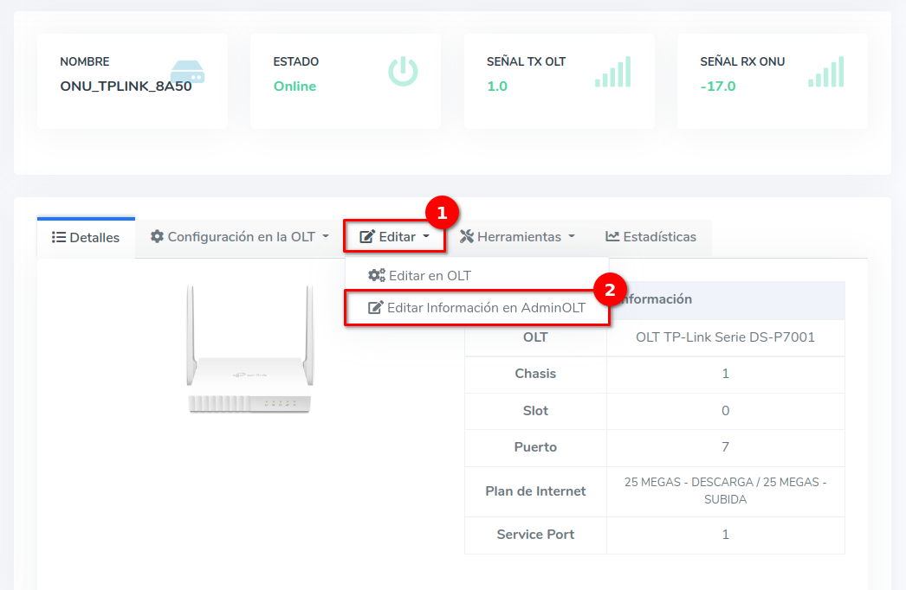Click signal bars icon in Señal TX OLT

point(612,72)
